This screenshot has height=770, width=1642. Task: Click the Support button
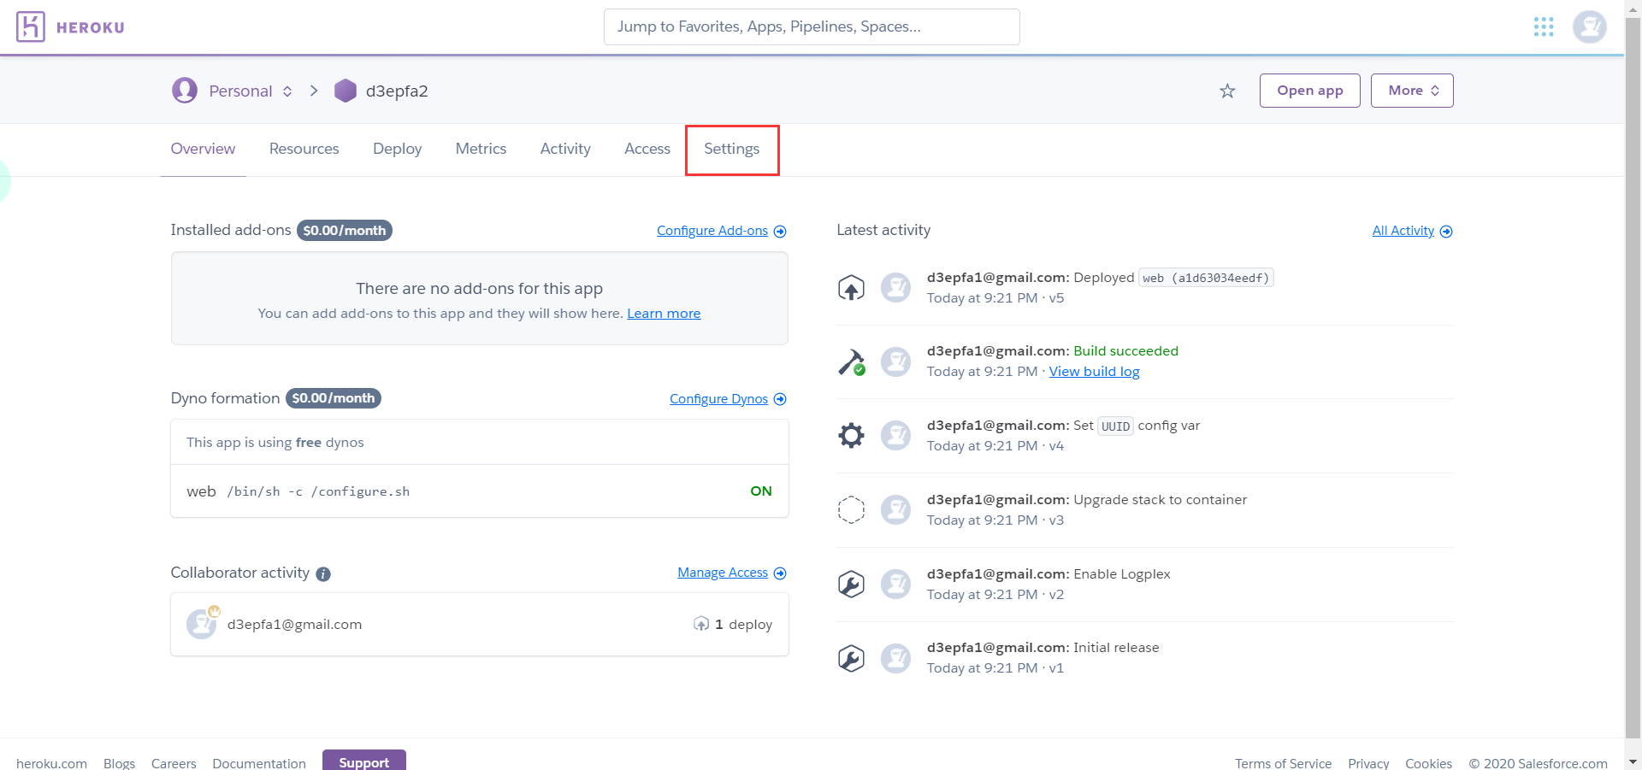[x=364, y=761]
